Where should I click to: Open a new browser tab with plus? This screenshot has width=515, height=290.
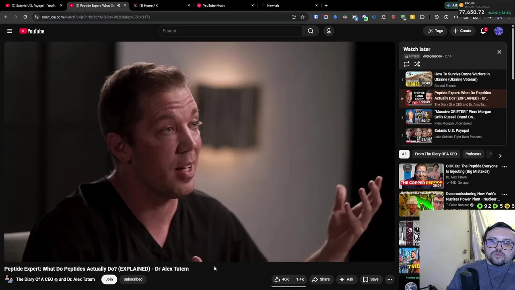pyautogui.click(x=326, y=6)
